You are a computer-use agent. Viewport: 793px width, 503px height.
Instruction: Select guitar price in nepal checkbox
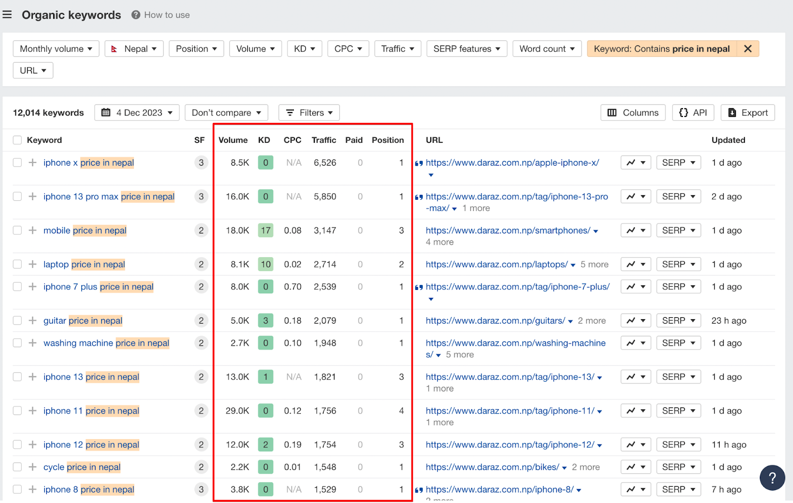(x=17, y=321)
